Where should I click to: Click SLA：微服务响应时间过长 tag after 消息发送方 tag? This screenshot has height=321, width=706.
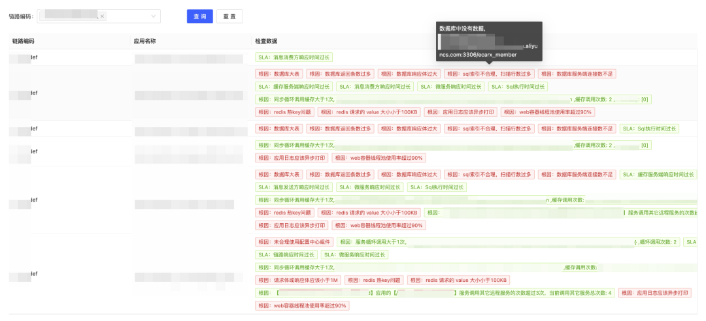(x=369, y=187)
